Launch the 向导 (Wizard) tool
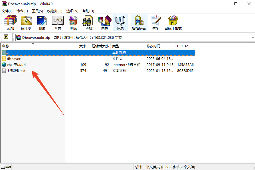Screen dimensions: 255x170 pos(105,23)
